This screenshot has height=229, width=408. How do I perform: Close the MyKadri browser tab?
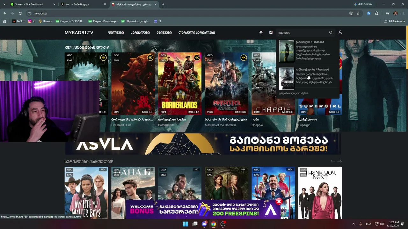click(x=156, y=4)
